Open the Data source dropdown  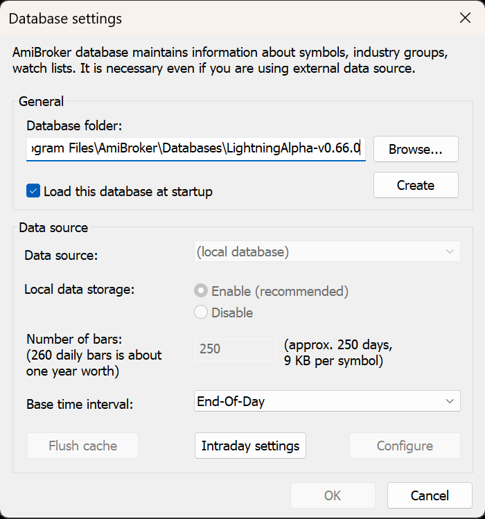tap(327, 252)
